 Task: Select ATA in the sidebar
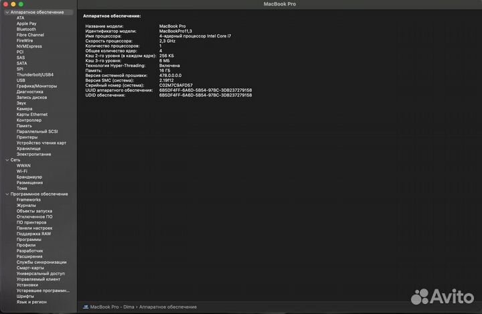(20, 18)
